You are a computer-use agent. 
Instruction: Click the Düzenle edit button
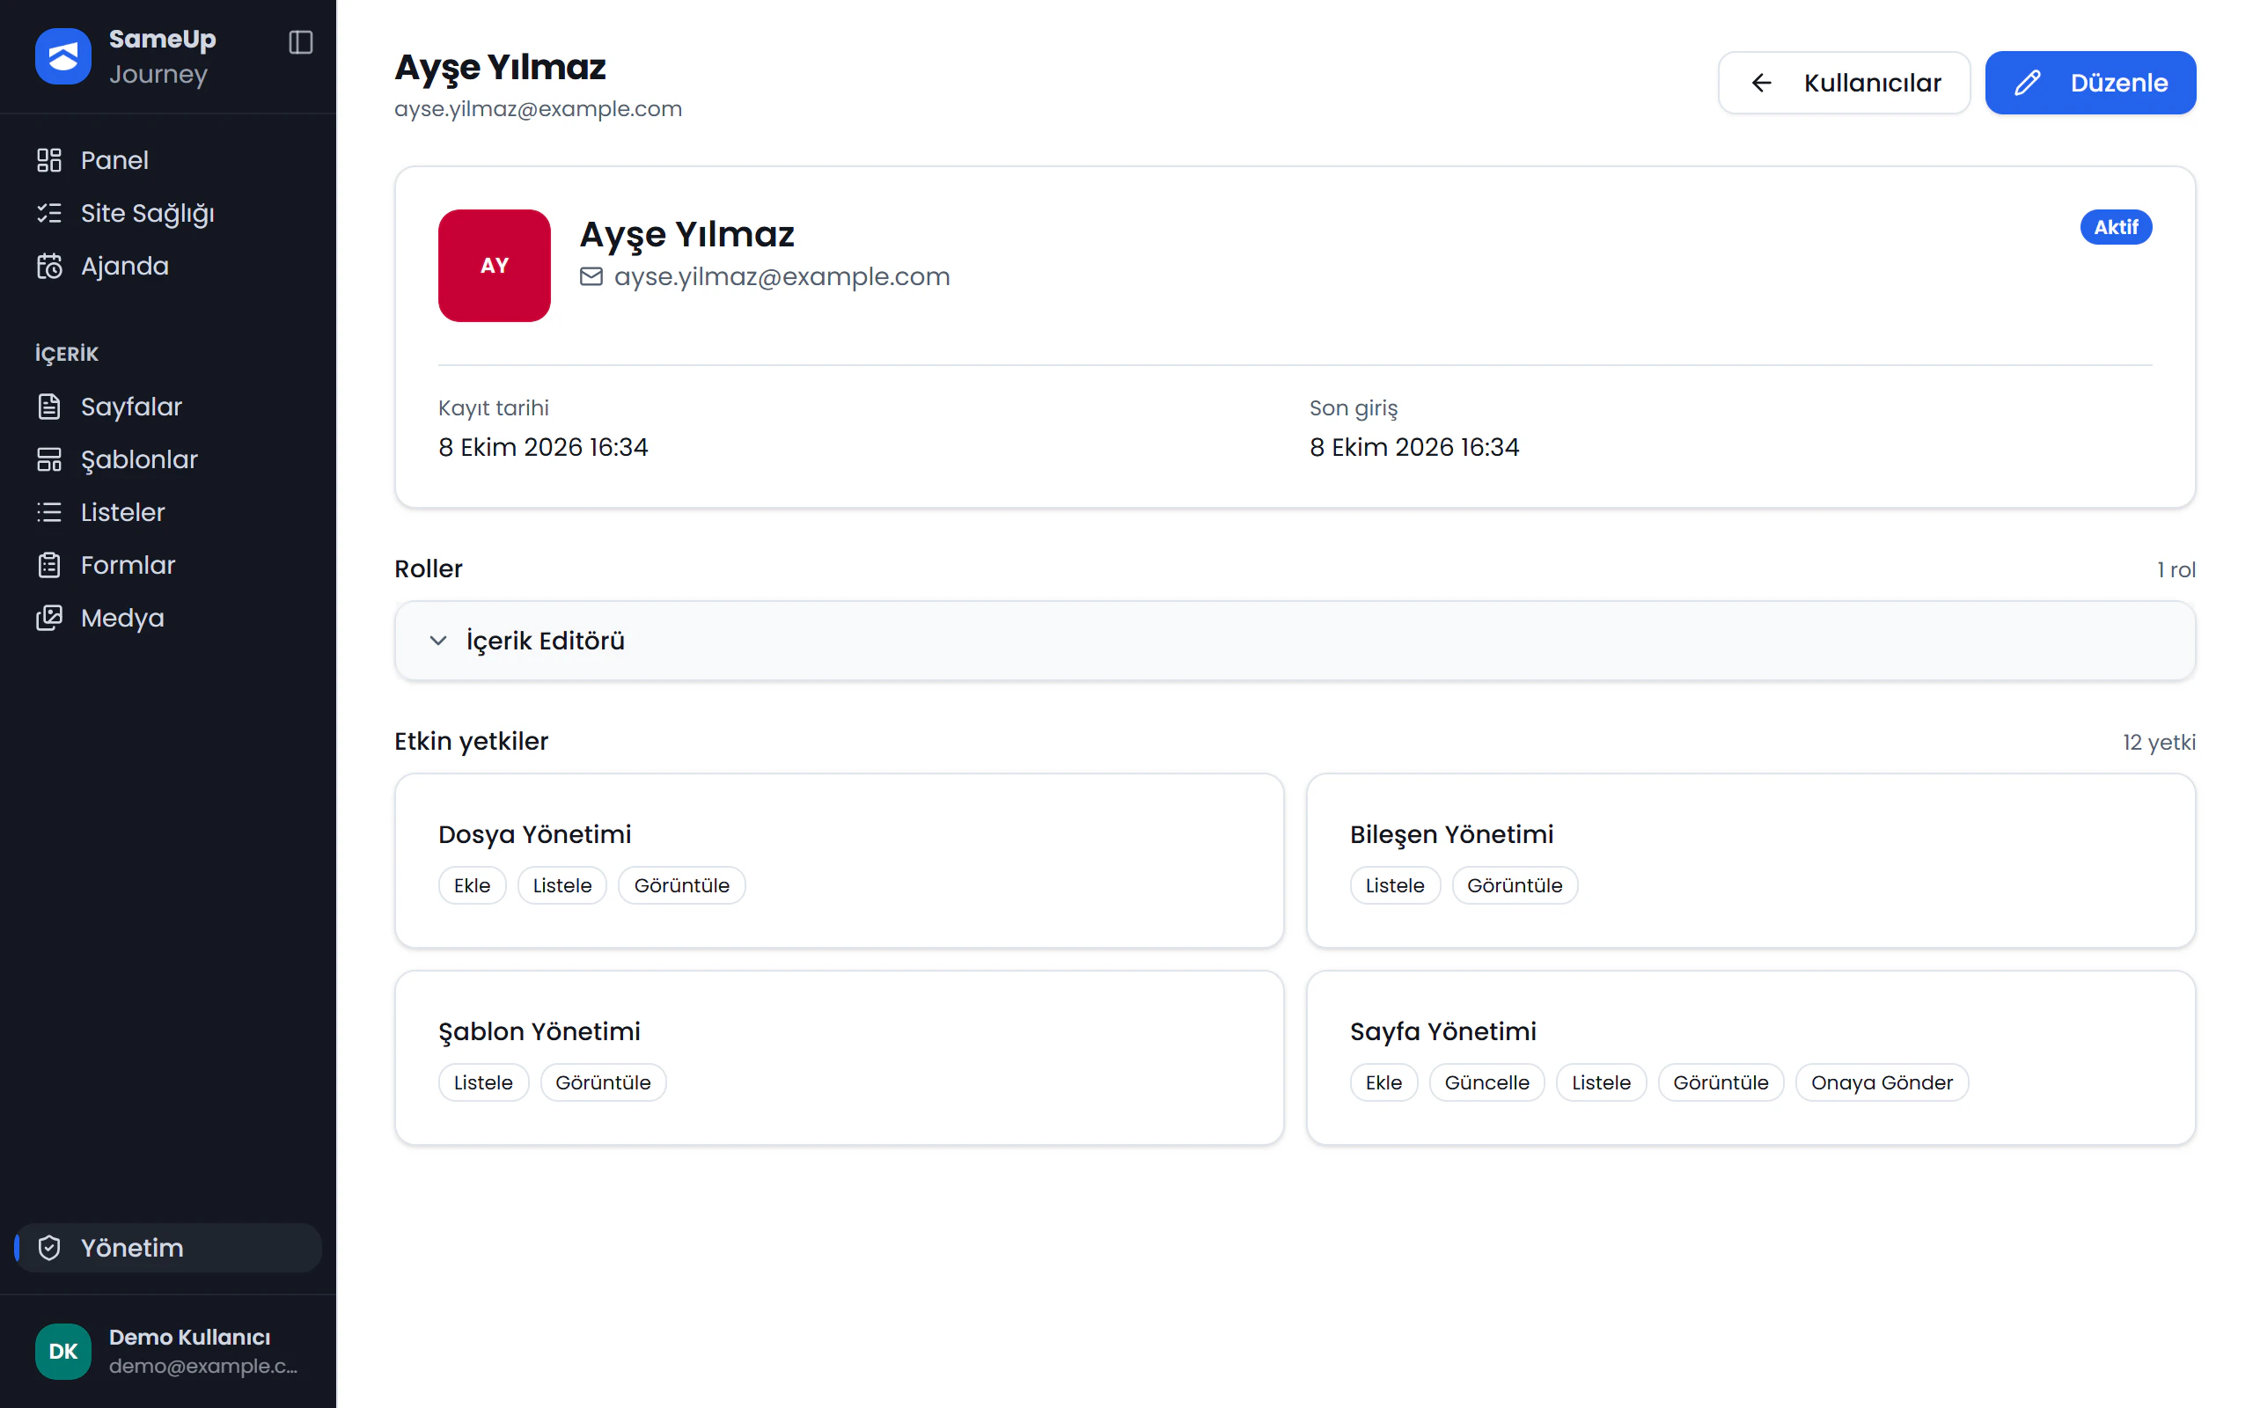click(x=2090, y=83)
